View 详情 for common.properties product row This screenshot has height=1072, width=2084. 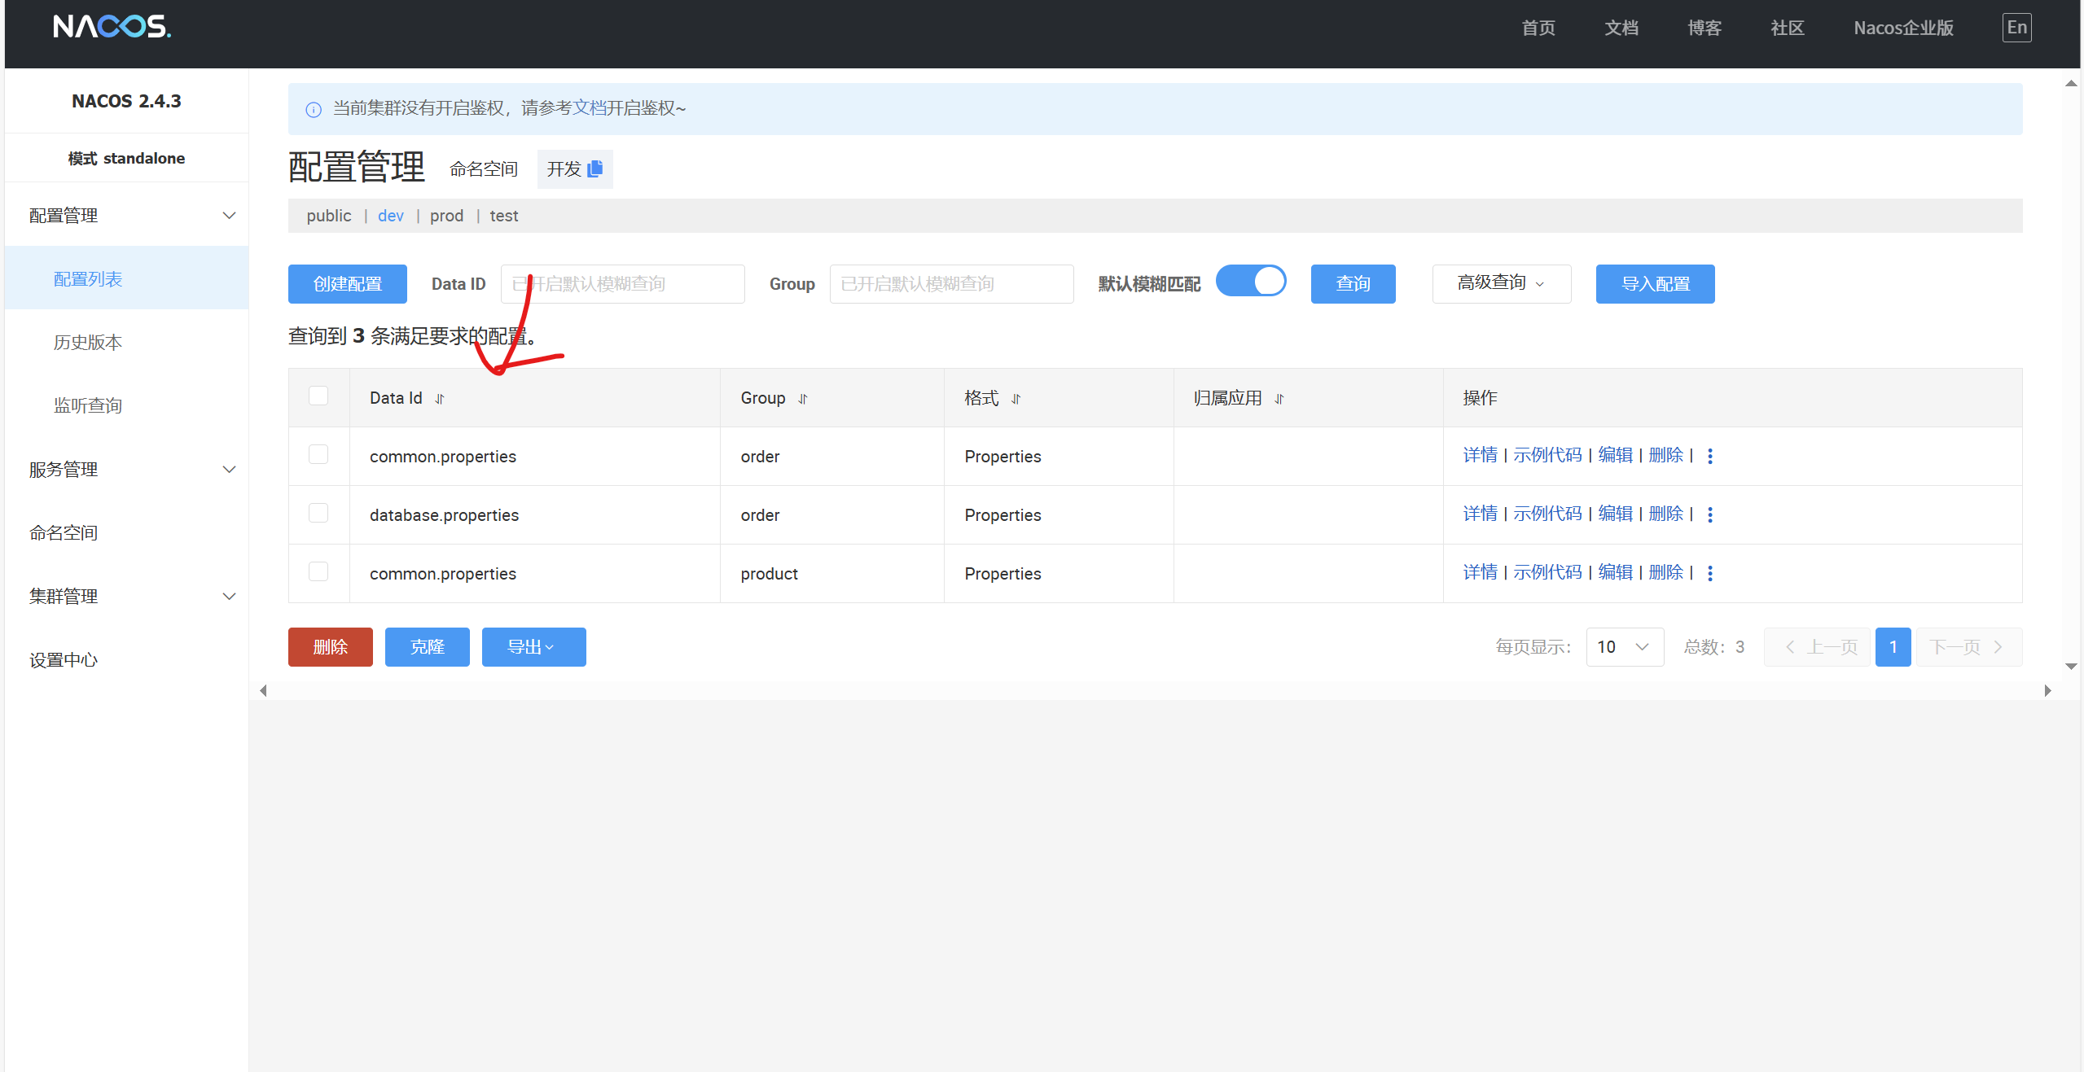click(x=1480, y=572)
